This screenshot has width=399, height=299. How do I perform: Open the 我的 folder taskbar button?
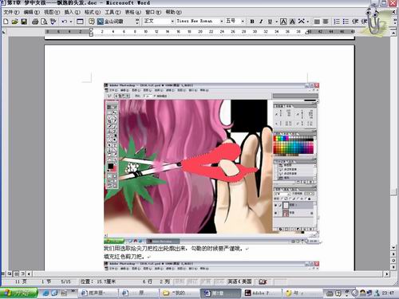coord(180,293)
